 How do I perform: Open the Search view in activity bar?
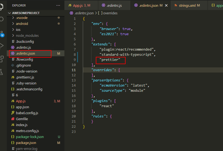pos(2,19)
